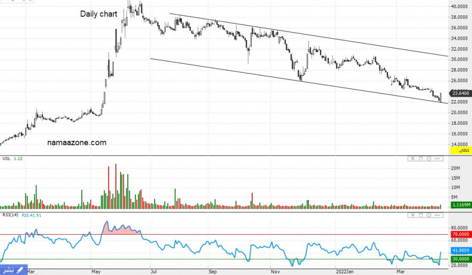Select the VOL indicator label

pos(6,158)
